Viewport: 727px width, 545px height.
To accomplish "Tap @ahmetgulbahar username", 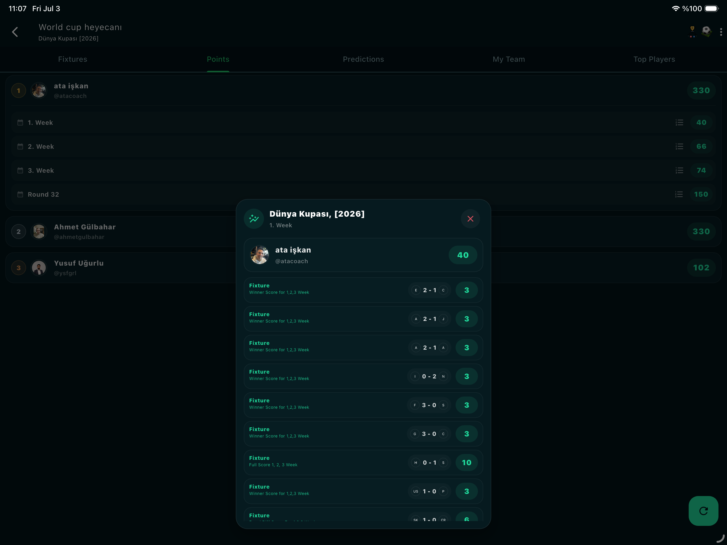I will pos(79,237).
